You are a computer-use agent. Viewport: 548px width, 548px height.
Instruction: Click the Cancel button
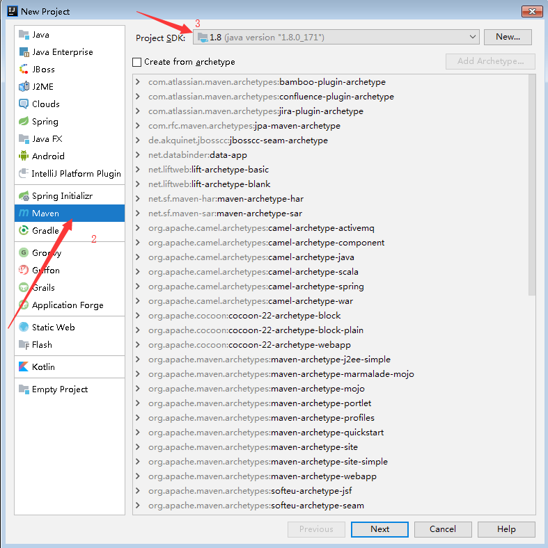(x=443, y=529)
